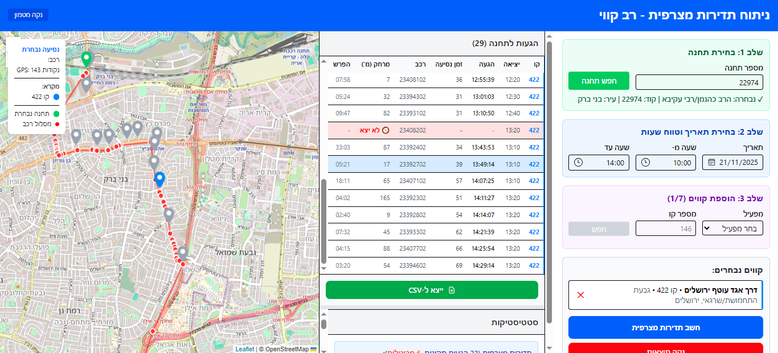Remove line 422 with the red X
Screen dimensions: 778x353
tap(580, 294)
